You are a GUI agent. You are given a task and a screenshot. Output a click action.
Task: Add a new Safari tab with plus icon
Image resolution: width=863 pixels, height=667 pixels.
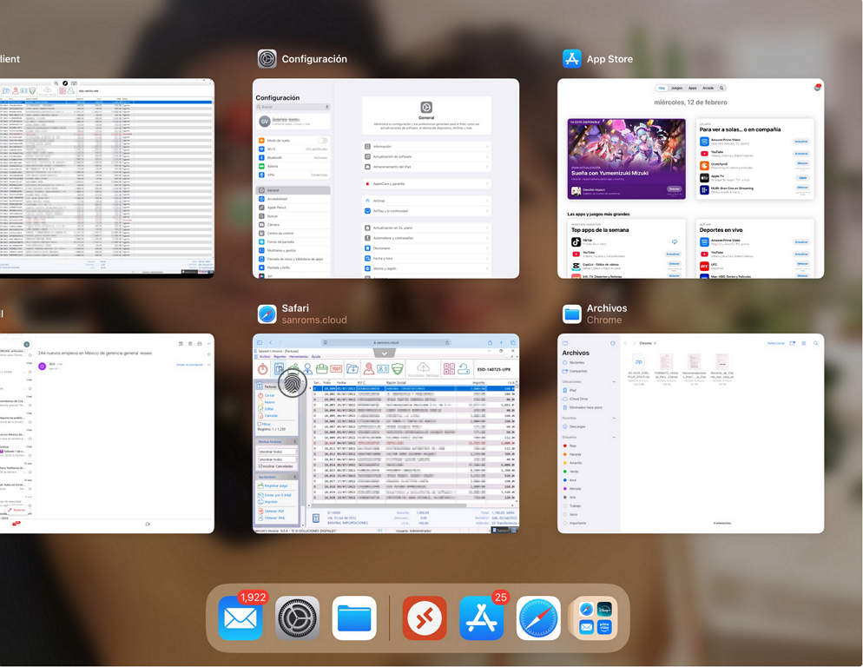[502, 342]
